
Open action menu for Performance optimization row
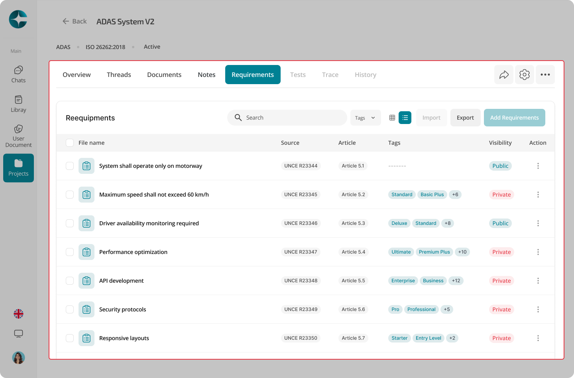coord(538,252)
